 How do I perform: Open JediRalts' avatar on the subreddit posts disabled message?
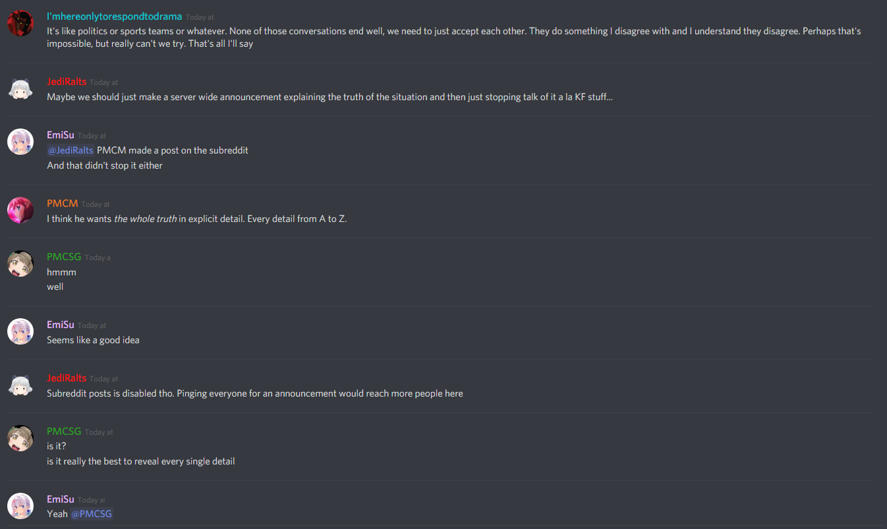(x=20, y=385)
